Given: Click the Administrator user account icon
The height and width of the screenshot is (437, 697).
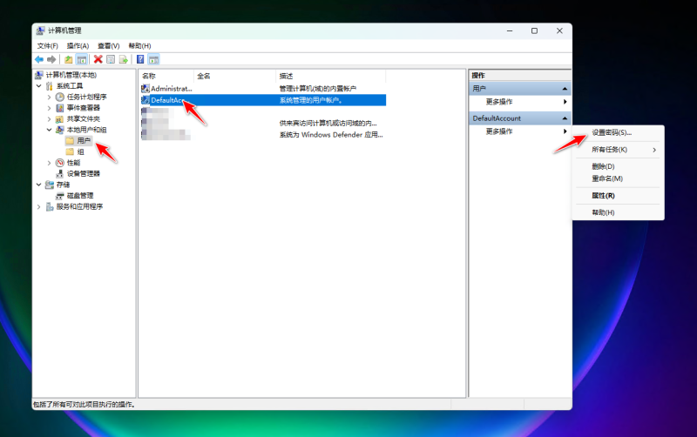Looking at the screenshot, I should tap(145, 89).
